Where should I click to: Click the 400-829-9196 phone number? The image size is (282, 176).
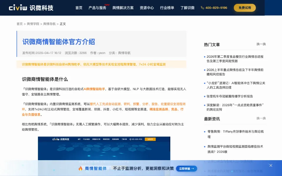(x=216, y=8)
